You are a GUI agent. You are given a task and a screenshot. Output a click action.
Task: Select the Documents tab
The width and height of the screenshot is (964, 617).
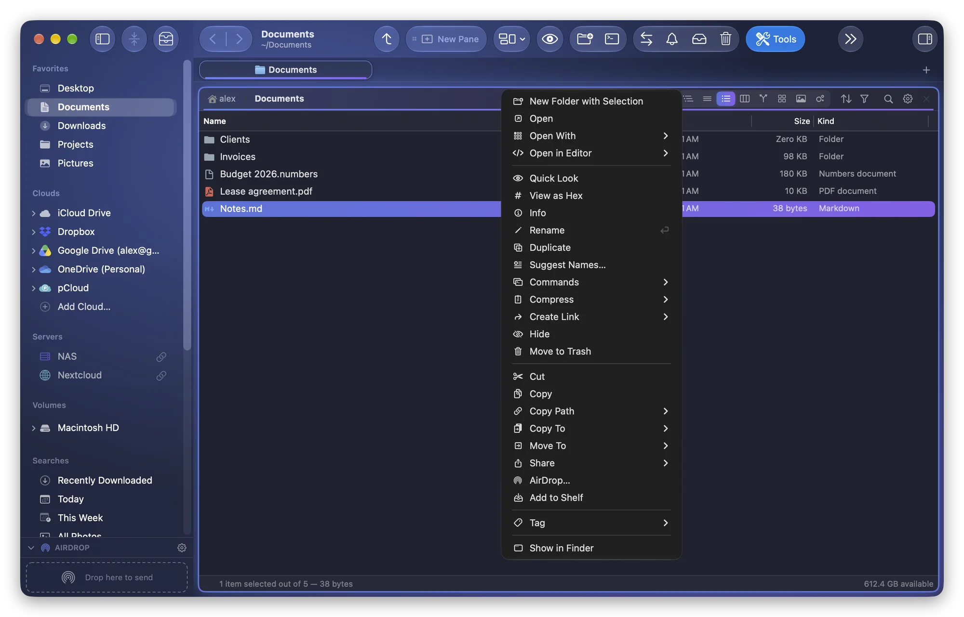(285, 70)
